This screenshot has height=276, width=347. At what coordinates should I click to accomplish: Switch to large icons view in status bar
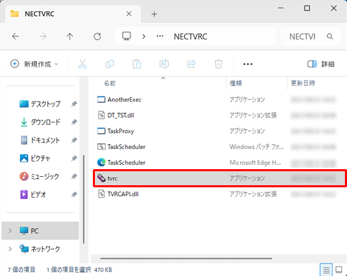[x=339, y=270]
